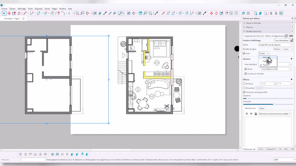Switch to the Sélectionner tab

click(250, 108)
